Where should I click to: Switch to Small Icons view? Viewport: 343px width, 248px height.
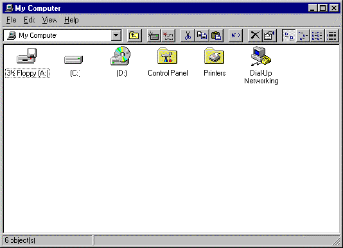pyautogui.click(x=303, y=35)
